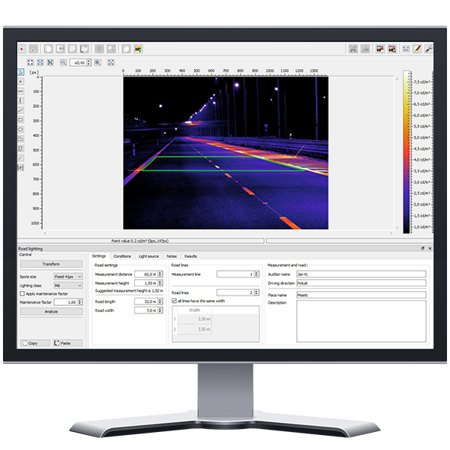Click the luminance color scale bar
Viewport: 450px width, 450px height.
pos(406,150)
